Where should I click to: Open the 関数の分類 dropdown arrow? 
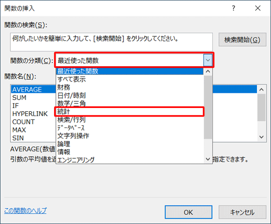pos(208,60)
